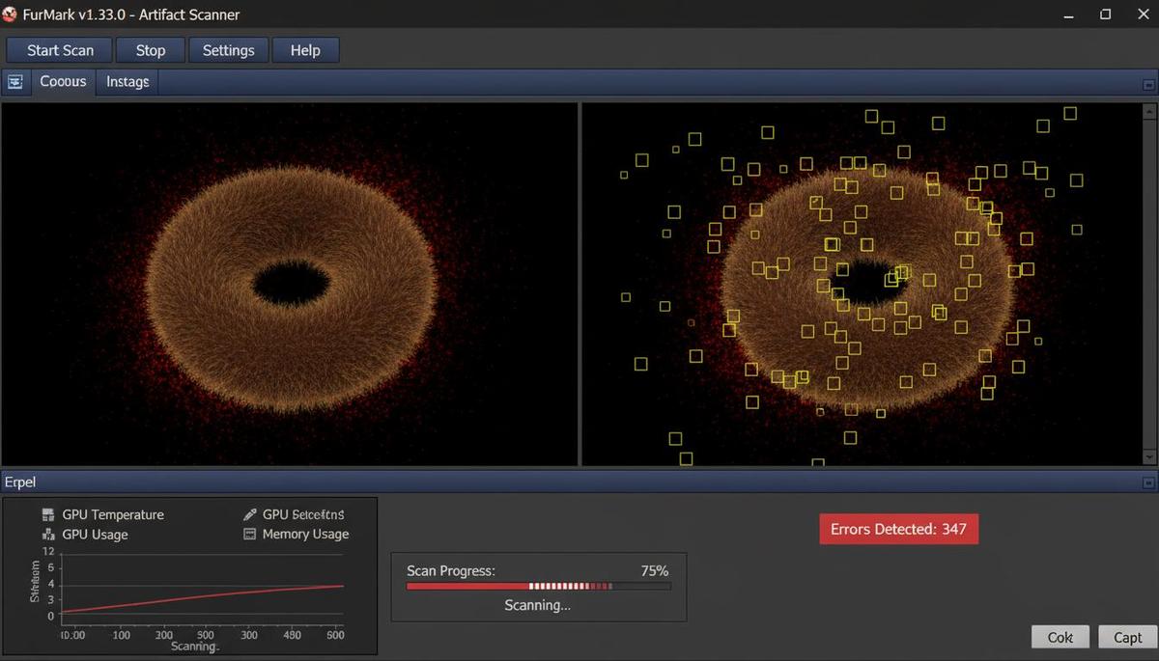Click the GPU Temperature label

pyautogui.click(x=113, y=514)
